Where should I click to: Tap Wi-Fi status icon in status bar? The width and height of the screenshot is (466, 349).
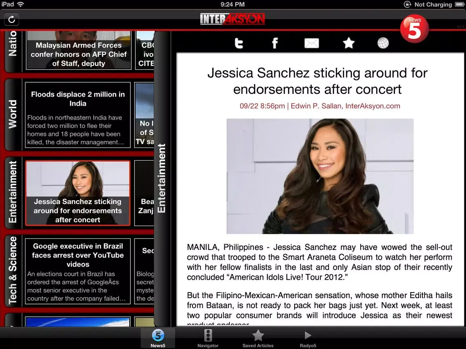(21, 4)
